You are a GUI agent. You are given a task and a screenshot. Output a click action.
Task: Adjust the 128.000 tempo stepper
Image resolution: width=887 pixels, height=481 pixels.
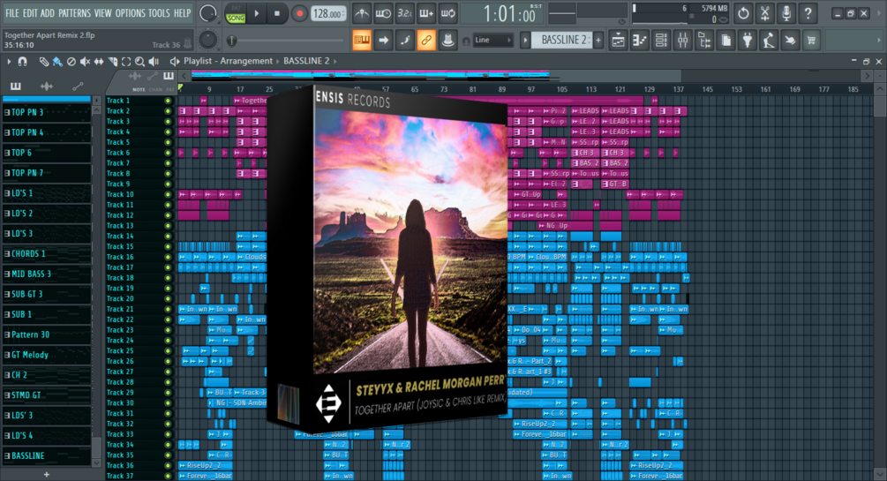[x=328, y=13]
